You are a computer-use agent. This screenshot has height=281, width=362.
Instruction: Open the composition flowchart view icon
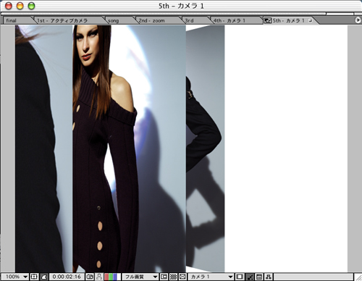pos(268,277)
